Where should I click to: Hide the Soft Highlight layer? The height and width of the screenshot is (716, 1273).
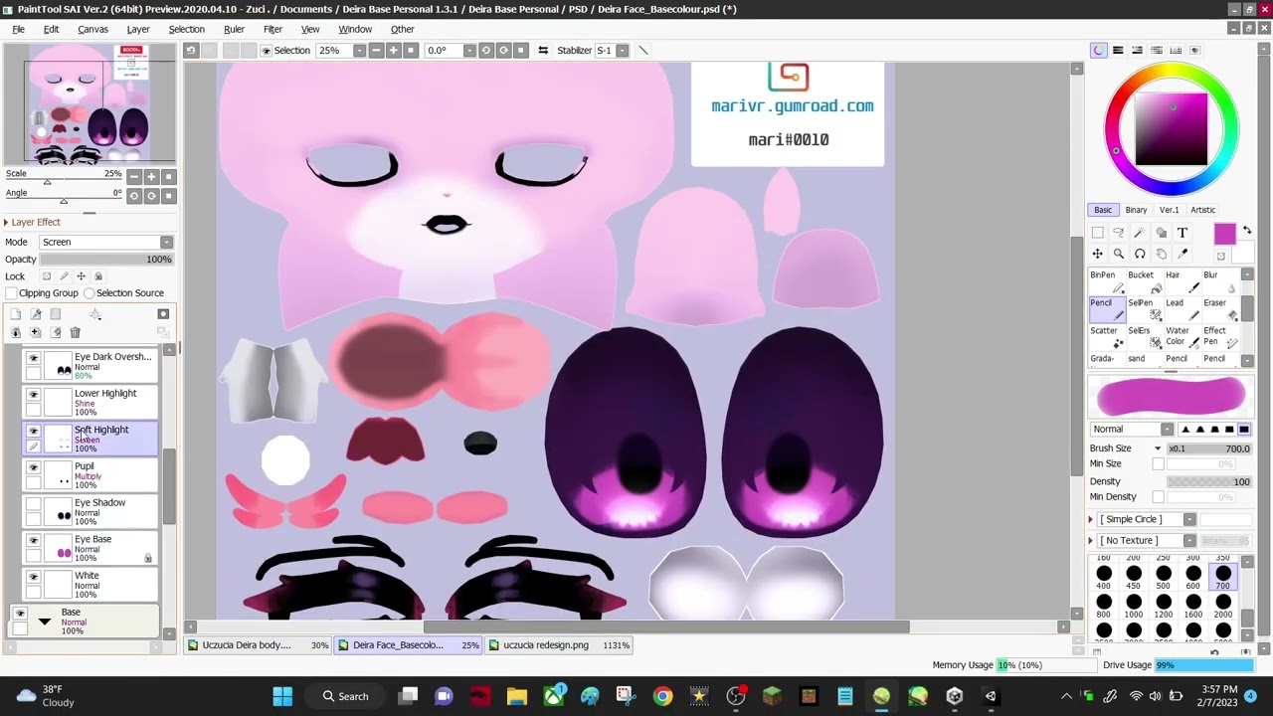point(33,431)
